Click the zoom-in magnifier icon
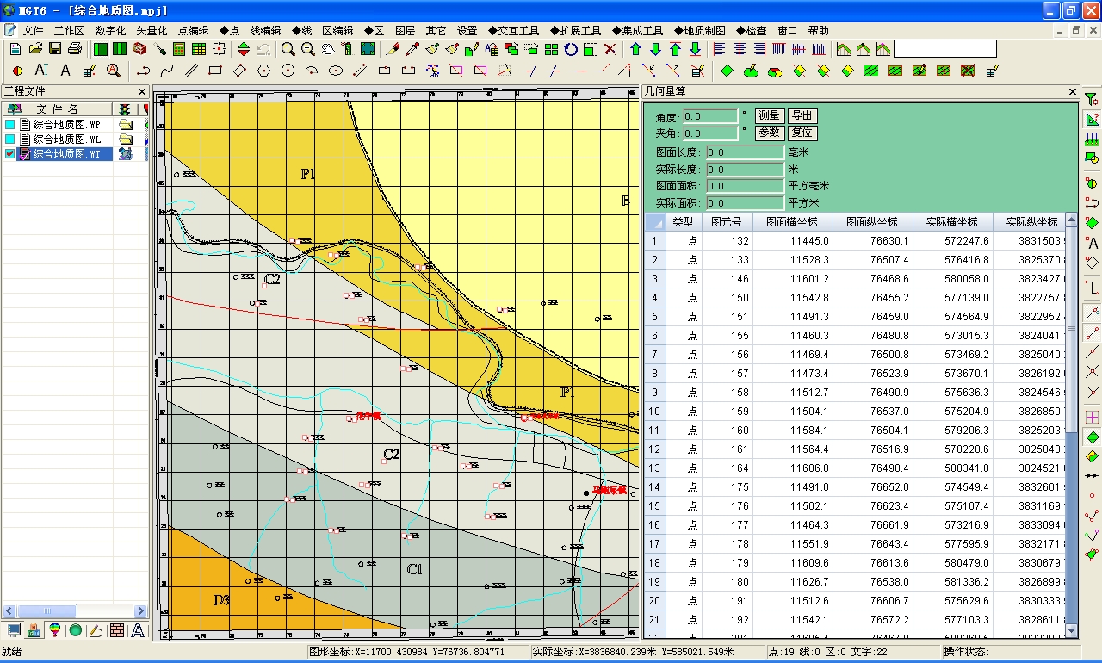This screenshot has height=663, width=1102. click(288, 49)
